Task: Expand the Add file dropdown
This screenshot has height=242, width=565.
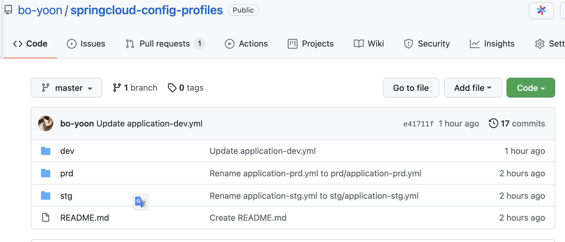Action: click(473, 88)
